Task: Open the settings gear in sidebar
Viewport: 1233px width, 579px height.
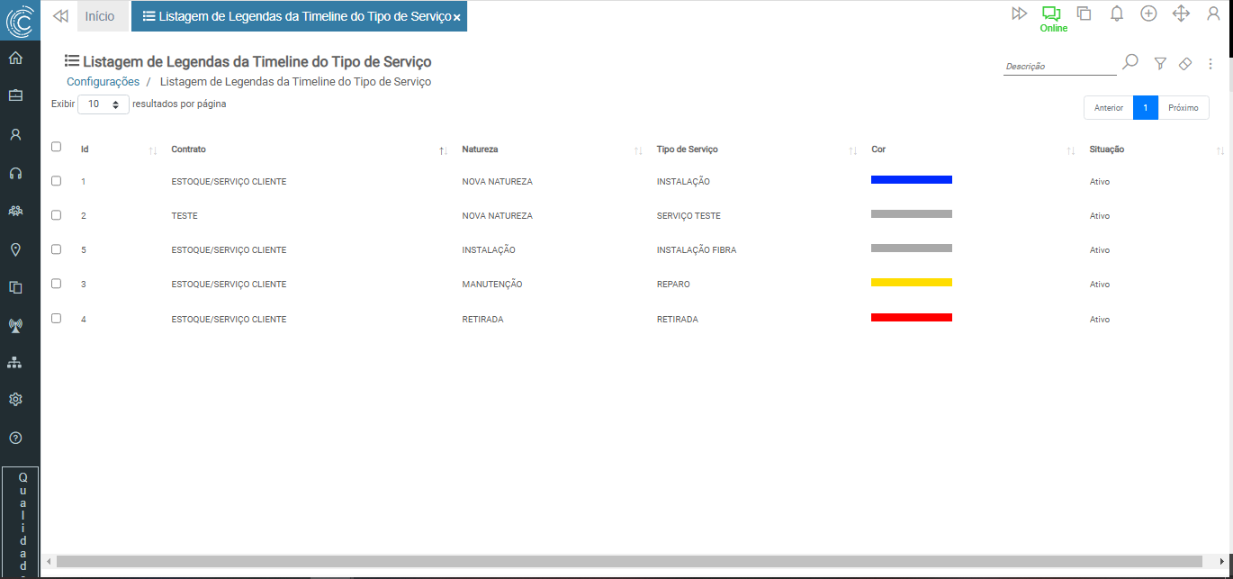Action: 15,399
